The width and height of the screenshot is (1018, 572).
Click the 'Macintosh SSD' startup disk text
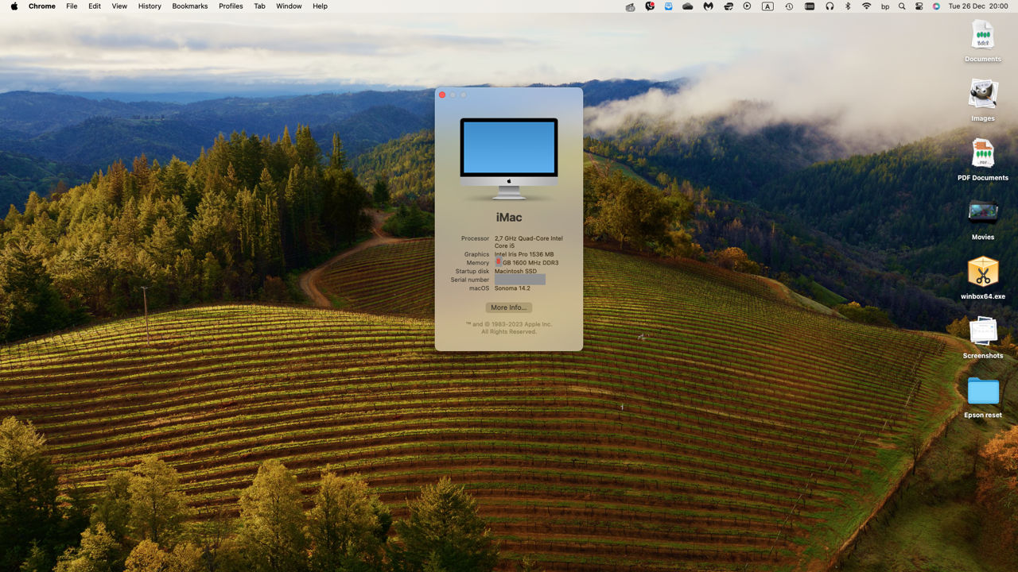point(515,272)
